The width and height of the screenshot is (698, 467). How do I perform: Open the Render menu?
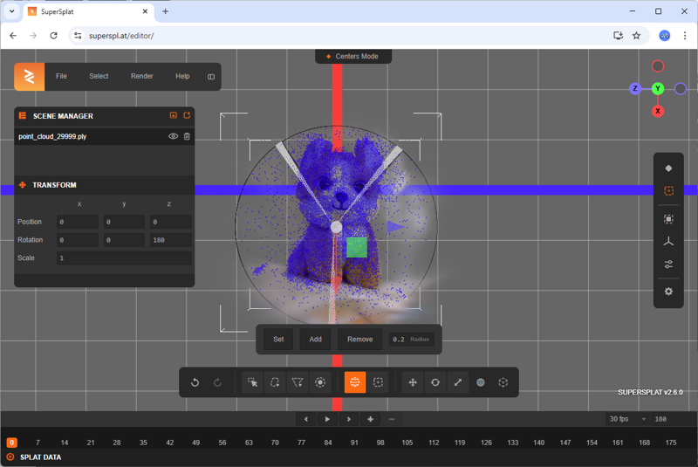tap(141, 77)
